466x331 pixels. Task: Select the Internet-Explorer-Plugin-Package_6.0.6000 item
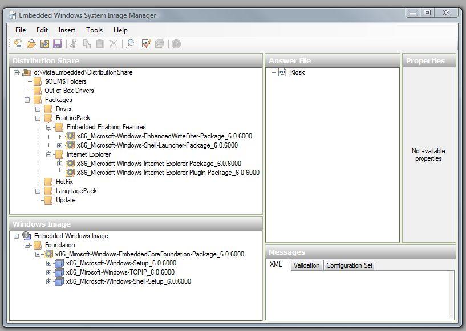coord(168,173)
